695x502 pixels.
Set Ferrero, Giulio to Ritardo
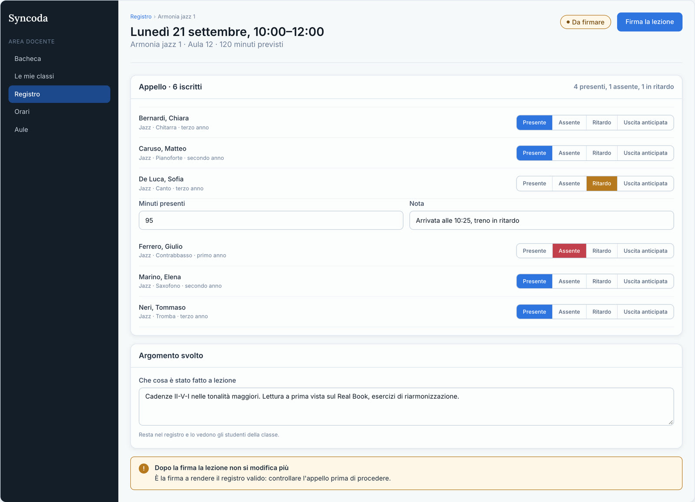point(602,251)
